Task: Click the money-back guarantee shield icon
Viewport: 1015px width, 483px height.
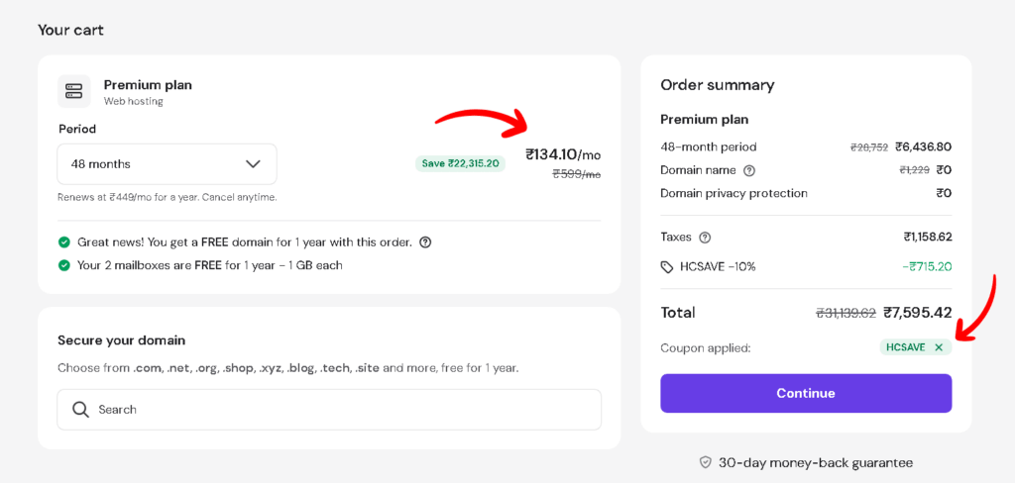Action: tap(706, 462)
